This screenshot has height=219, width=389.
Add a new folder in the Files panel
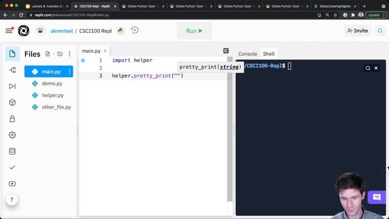(60, 54)
